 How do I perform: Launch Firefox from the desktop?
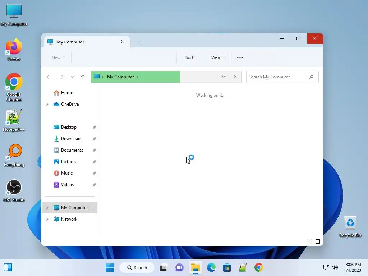[x=14, y=50]
